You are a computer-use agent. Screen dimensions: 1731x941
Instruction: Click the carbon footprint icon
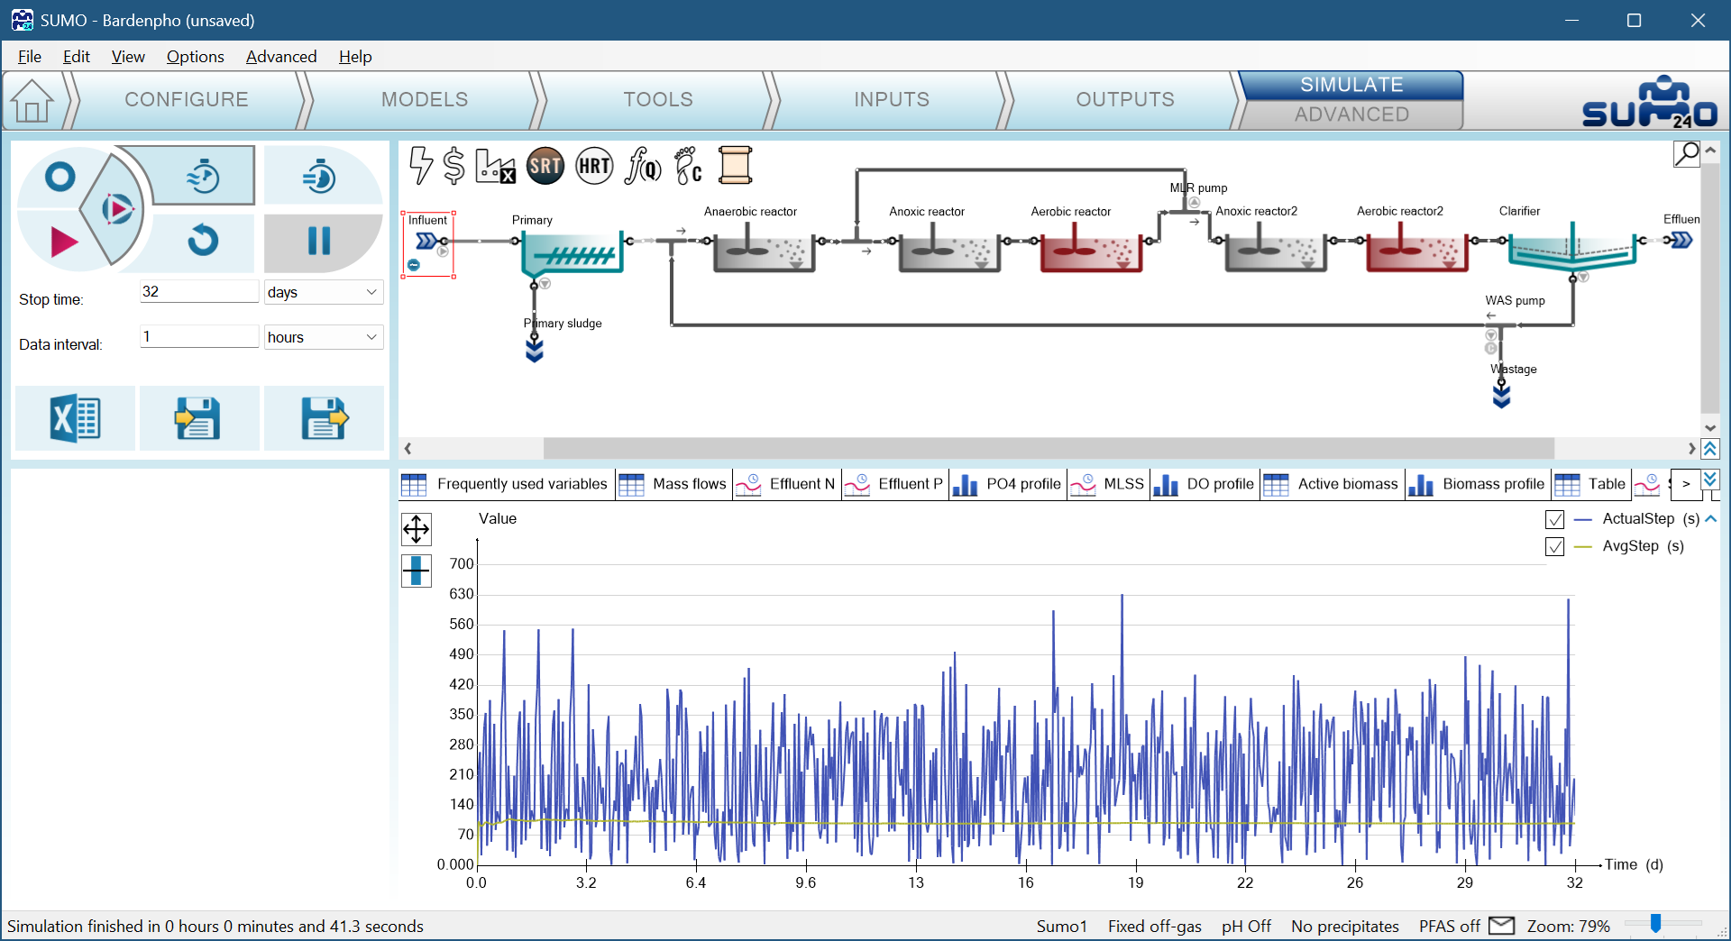pos(689,166)
